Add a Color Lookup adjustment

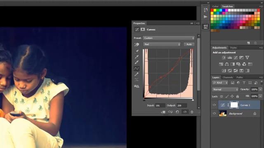click(250, 64)
